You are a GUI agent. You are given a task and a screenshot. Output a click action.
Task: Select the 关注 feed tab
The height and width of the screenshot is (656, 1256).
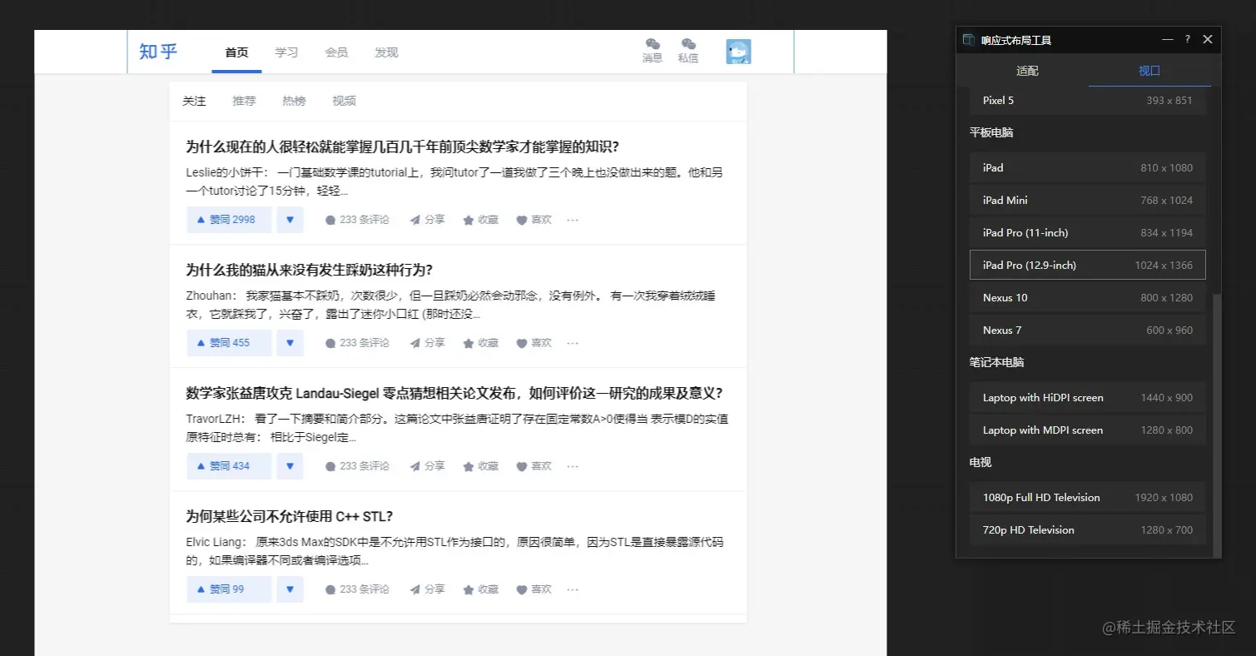(194, 101)
